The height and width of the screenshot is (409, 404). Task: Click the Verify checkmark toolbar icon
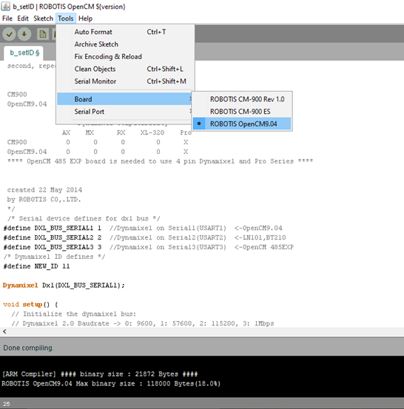(10, 34)
